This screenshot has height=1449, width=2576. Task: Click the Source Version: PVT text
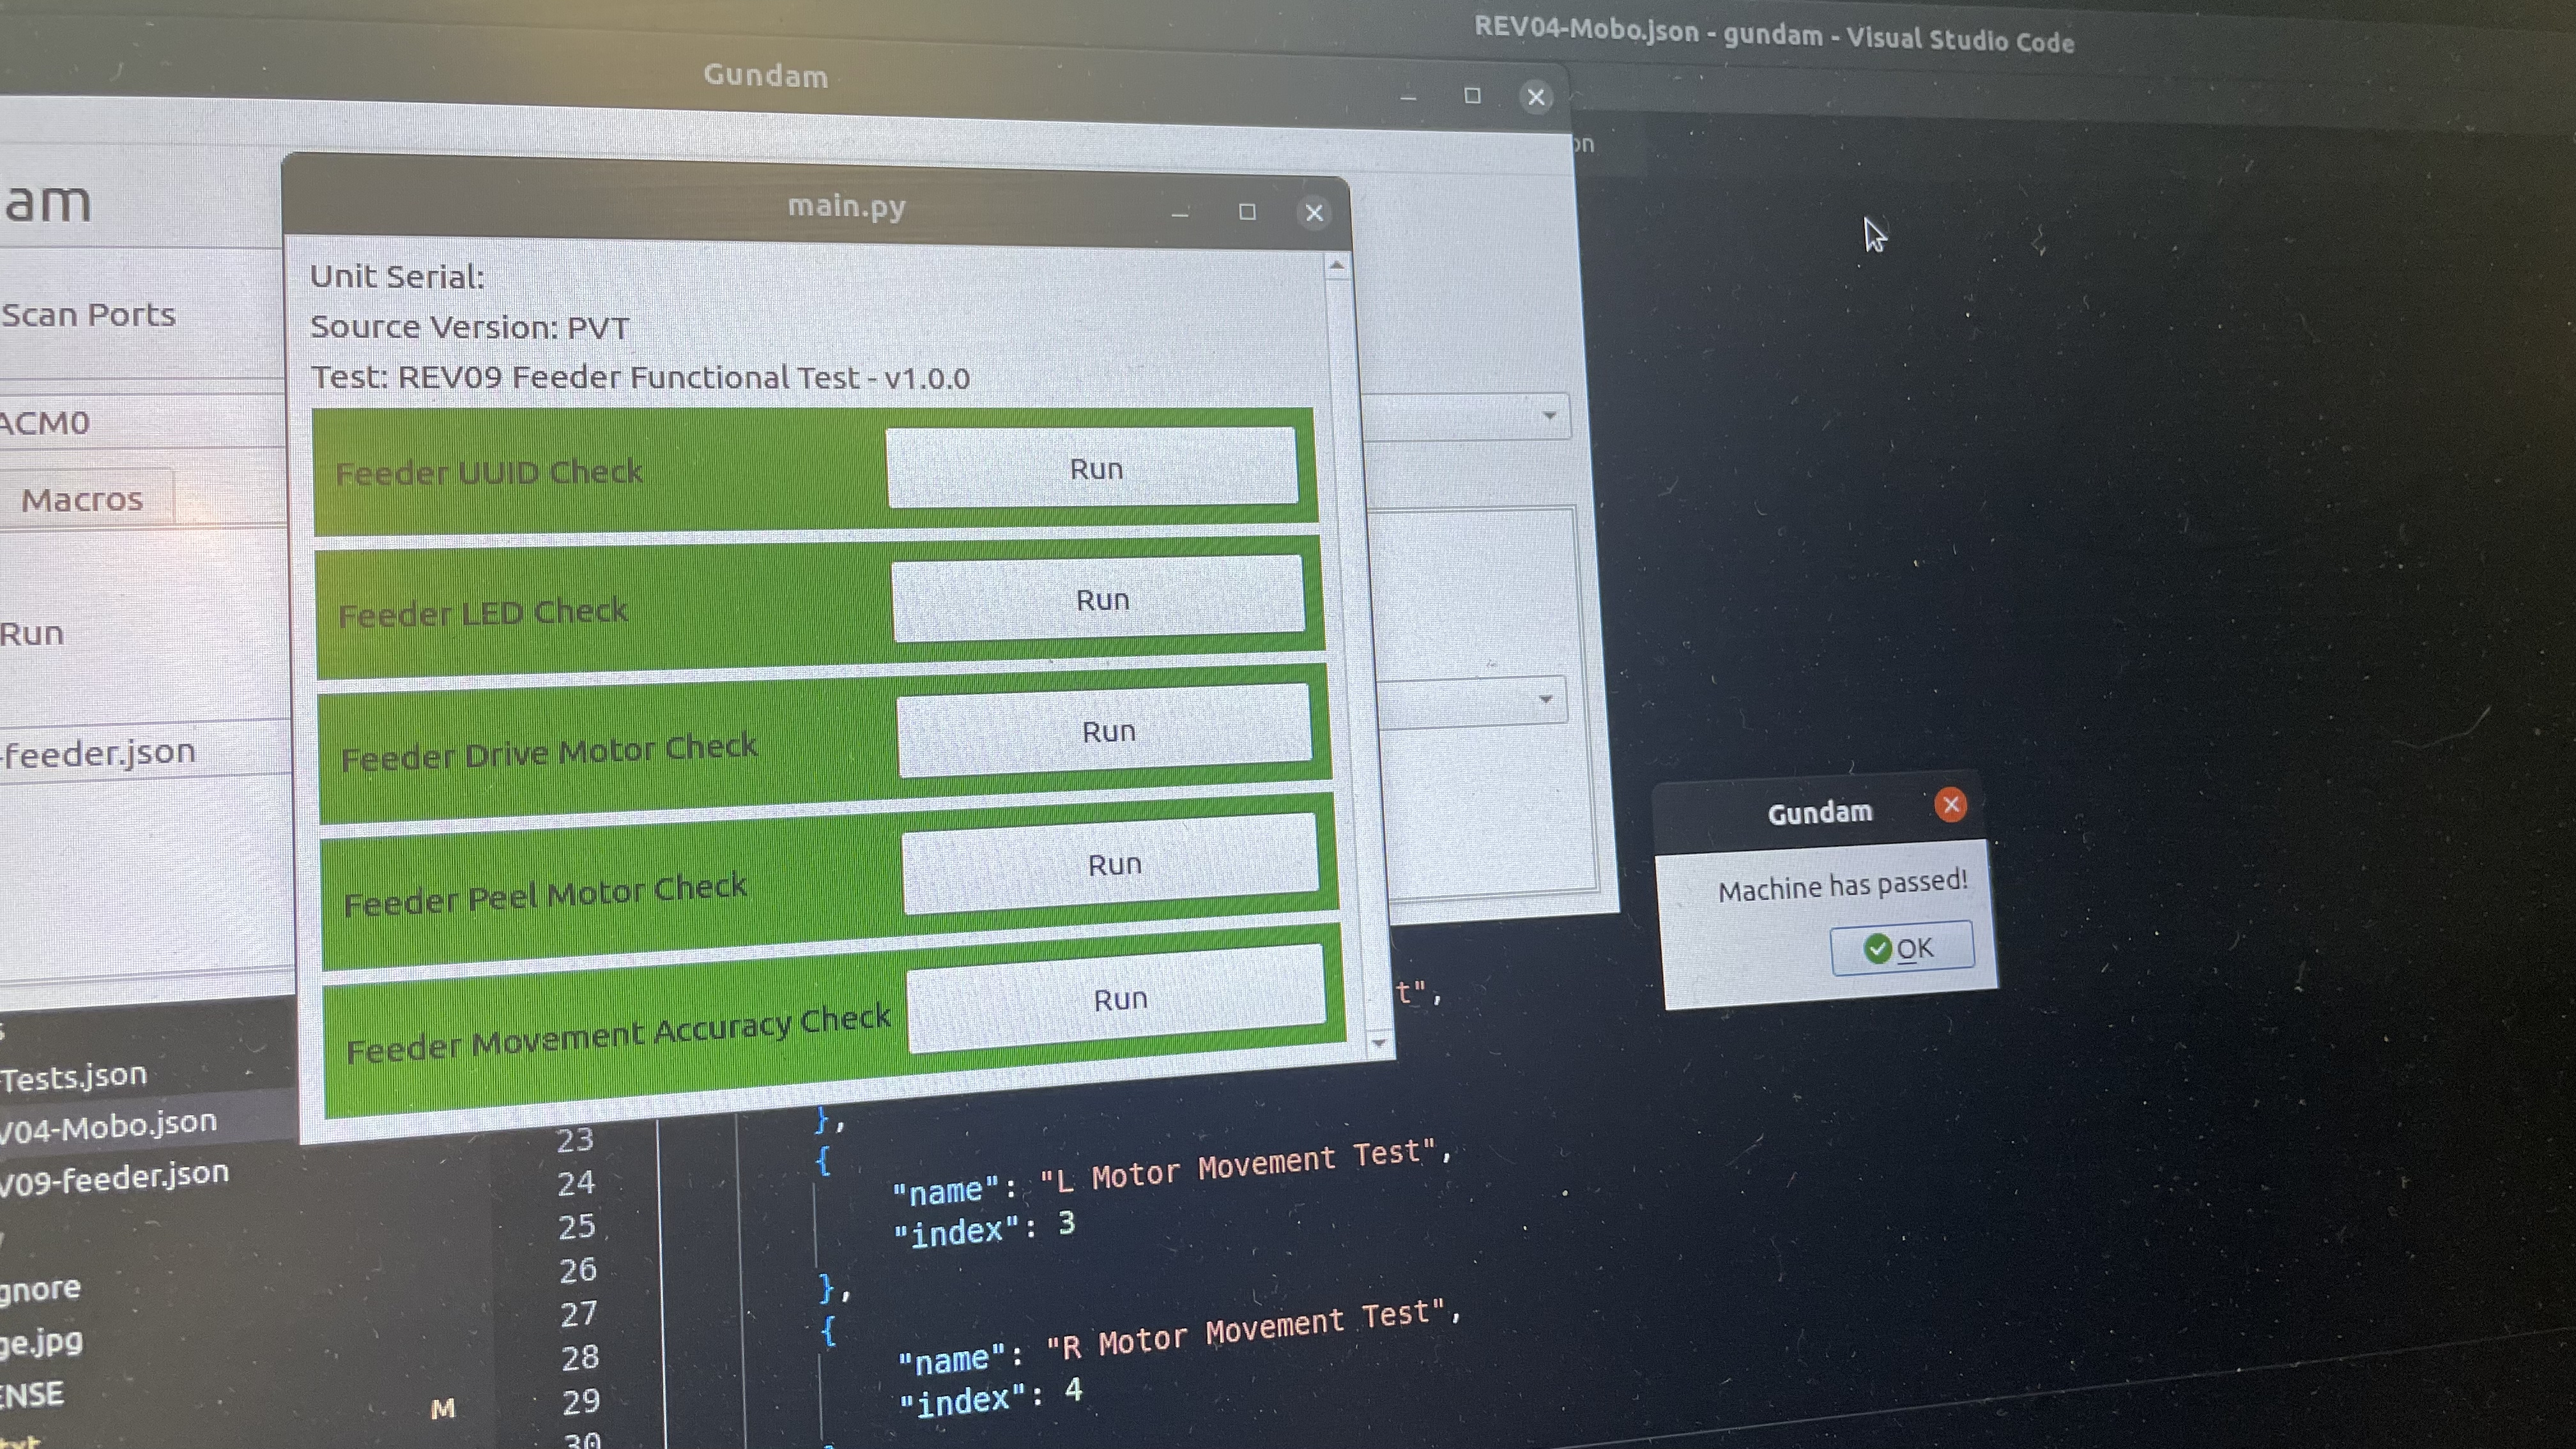click(470, 327)
